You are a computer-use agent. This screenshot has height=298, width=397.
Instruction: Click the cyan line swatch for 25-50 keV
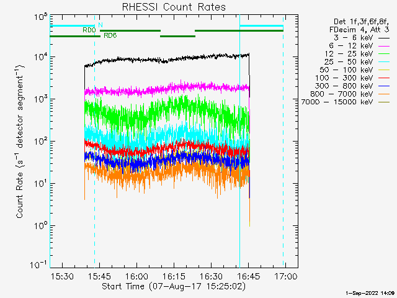384,62
